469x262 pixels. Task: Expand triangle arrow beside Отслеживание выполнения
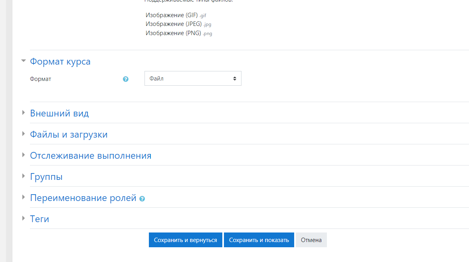(x=24, y=155)
